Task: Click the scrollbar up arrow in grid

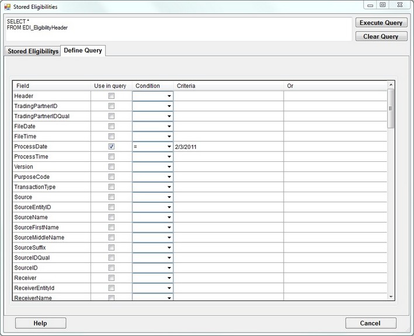Action: 391,85
